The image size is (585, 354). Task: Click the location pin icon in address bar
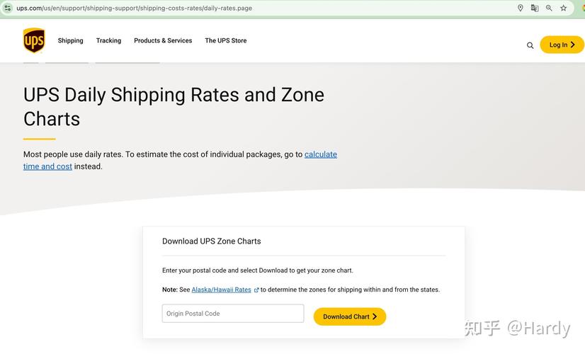coord(520,8)
